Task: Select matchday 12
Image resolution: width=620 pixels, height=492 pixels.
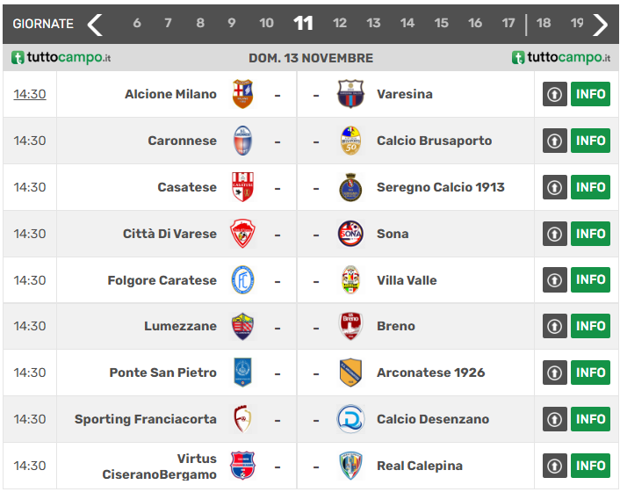Action: coord(340,24)
